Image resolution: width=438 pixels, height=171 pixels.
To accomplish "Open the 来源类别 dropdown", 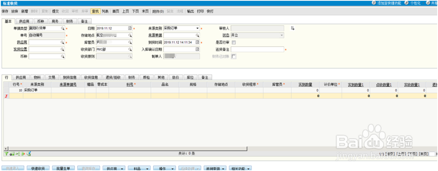I will [x=197, y=28].
